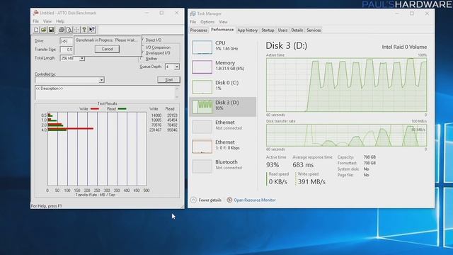Image resolution: width=453 pixels, height=255 pixels.
Task: Click the Fewer details label
Action: click(210, 200)
